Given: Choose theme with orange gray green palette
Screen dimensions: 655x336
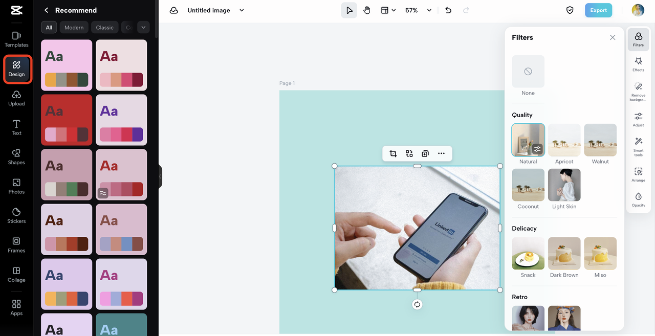Looking at the screenshot, I should pos(67,65).
